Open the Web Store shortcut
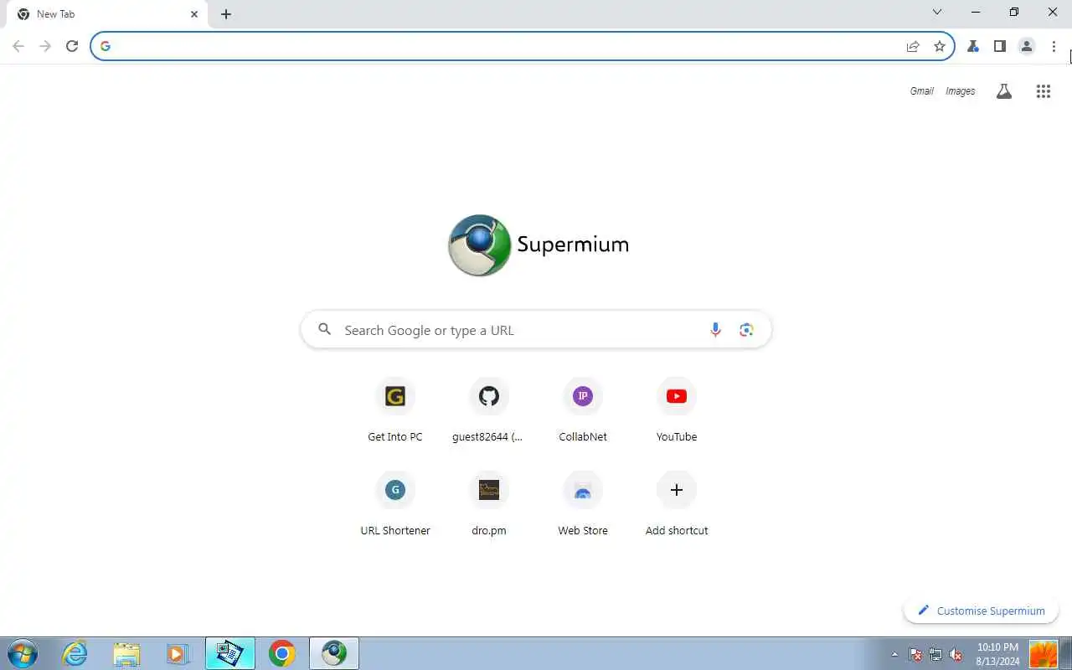Viewport: 1072px width, 670px height. 583,504
